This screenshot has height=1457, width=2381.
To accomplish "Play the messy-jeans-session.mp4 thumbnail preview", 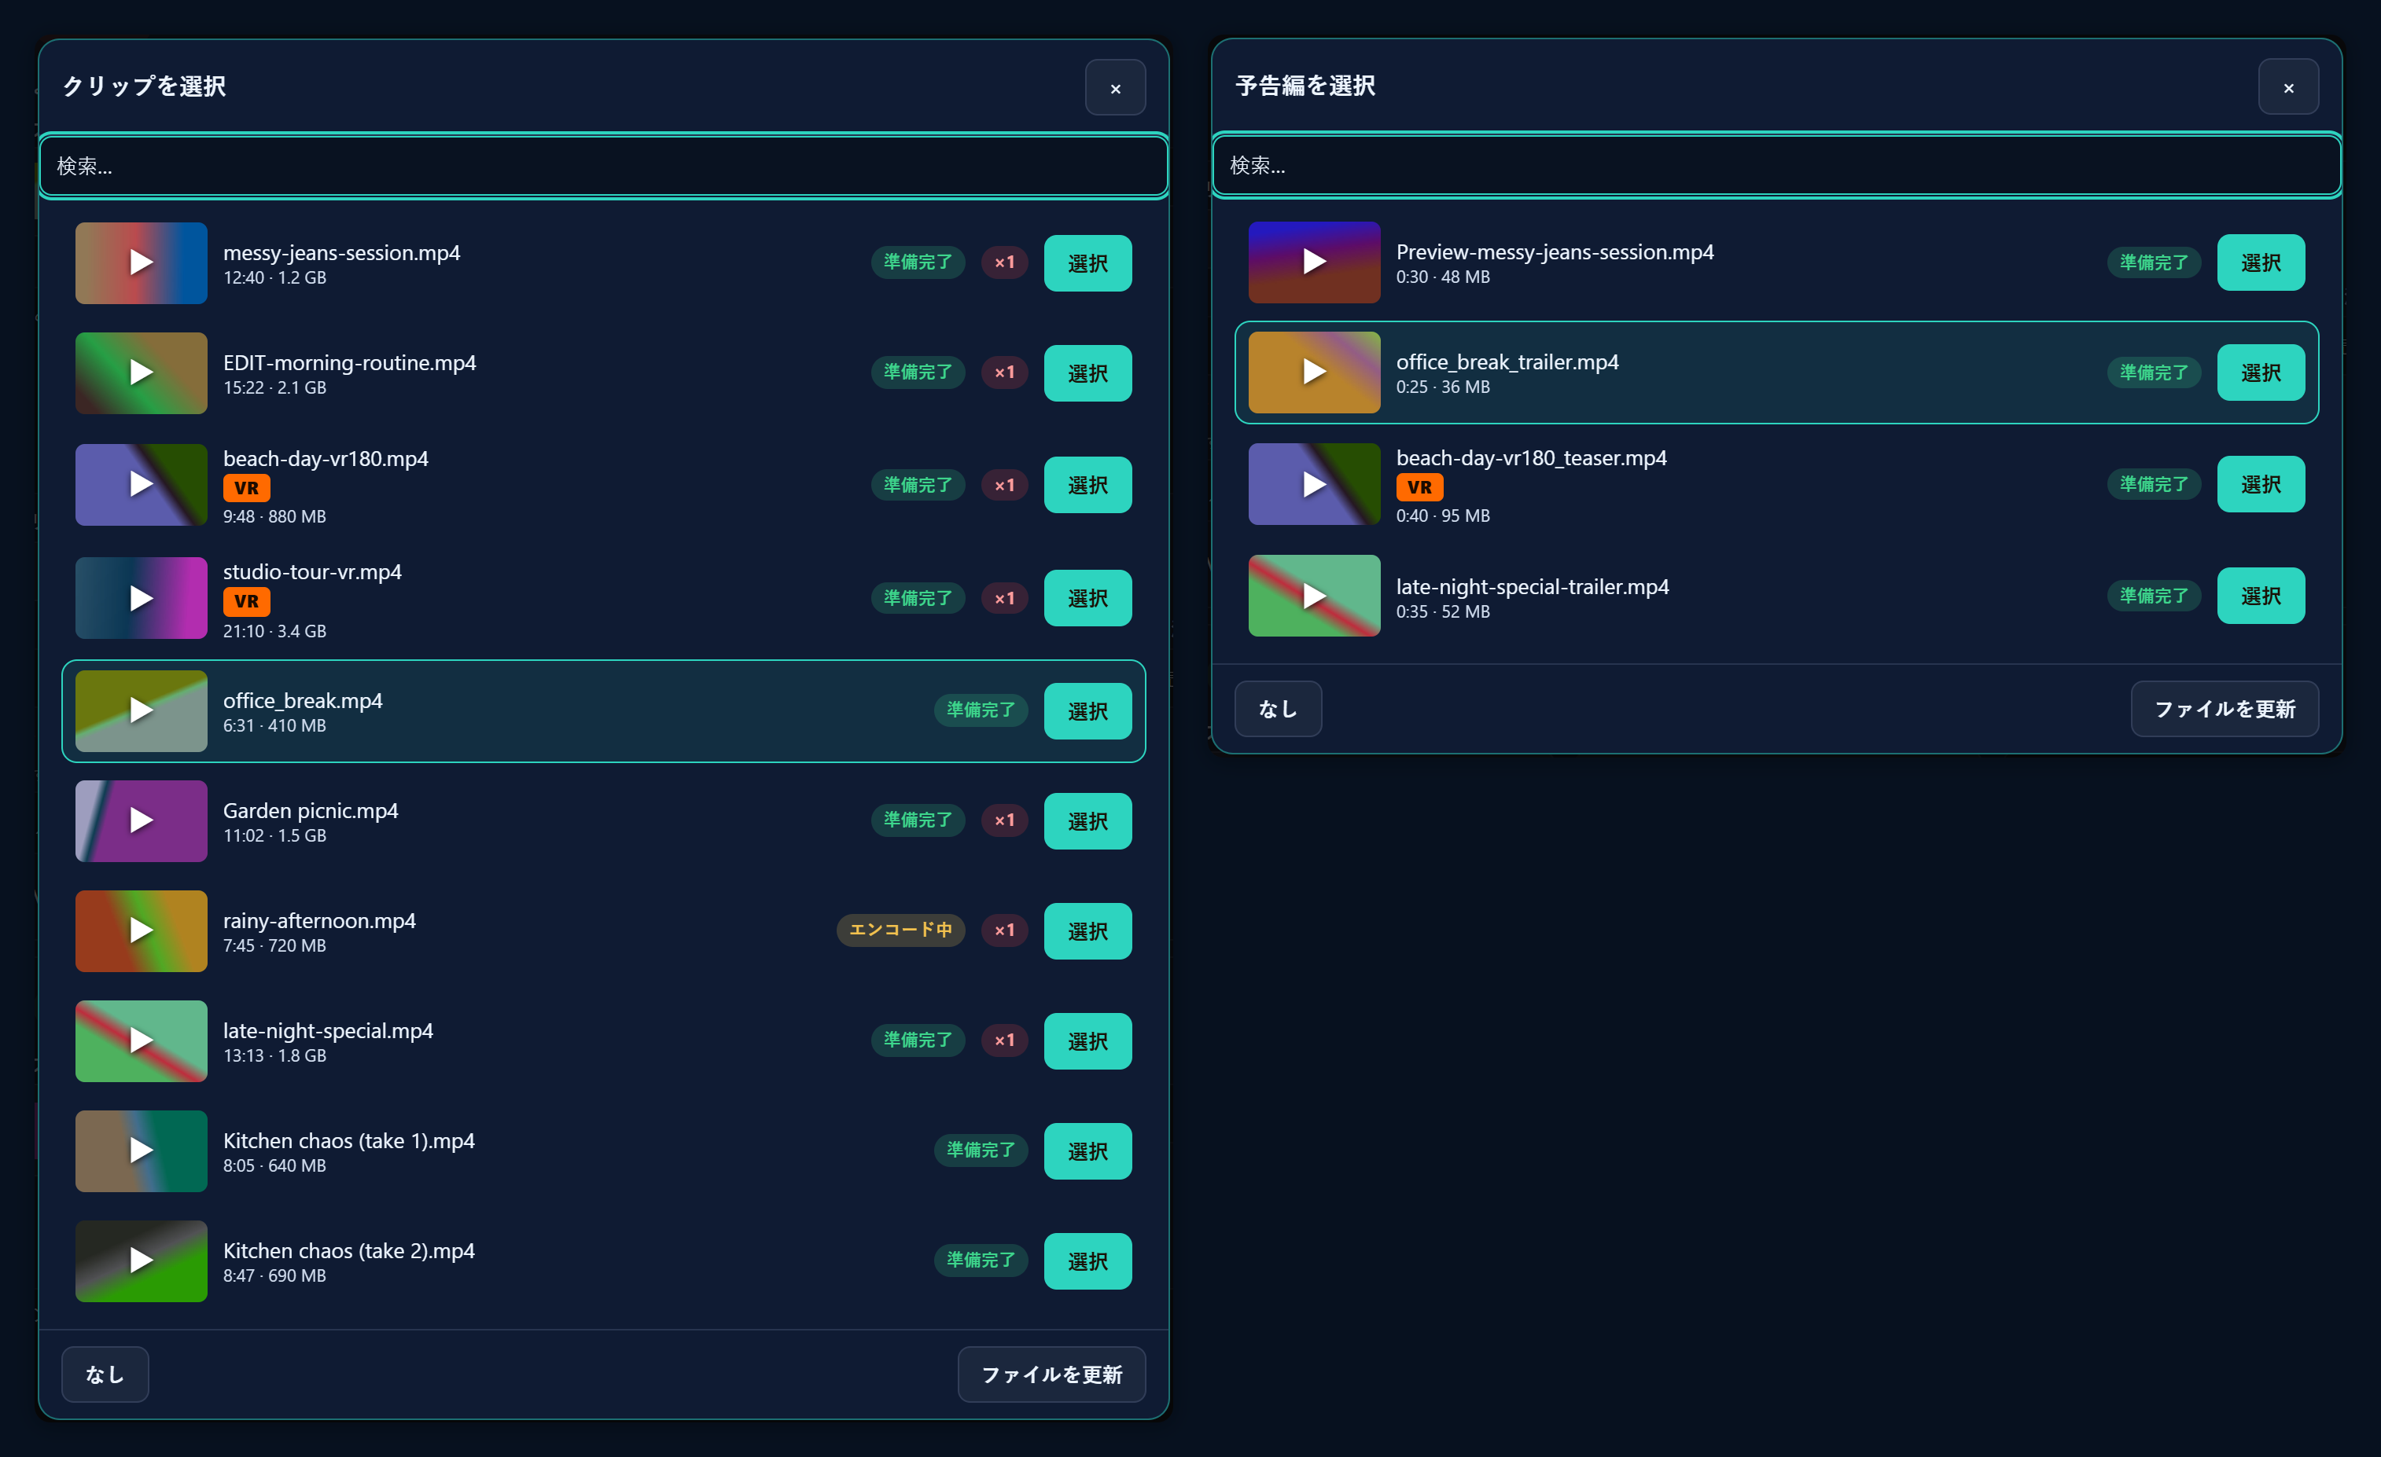I will (141, 262).
